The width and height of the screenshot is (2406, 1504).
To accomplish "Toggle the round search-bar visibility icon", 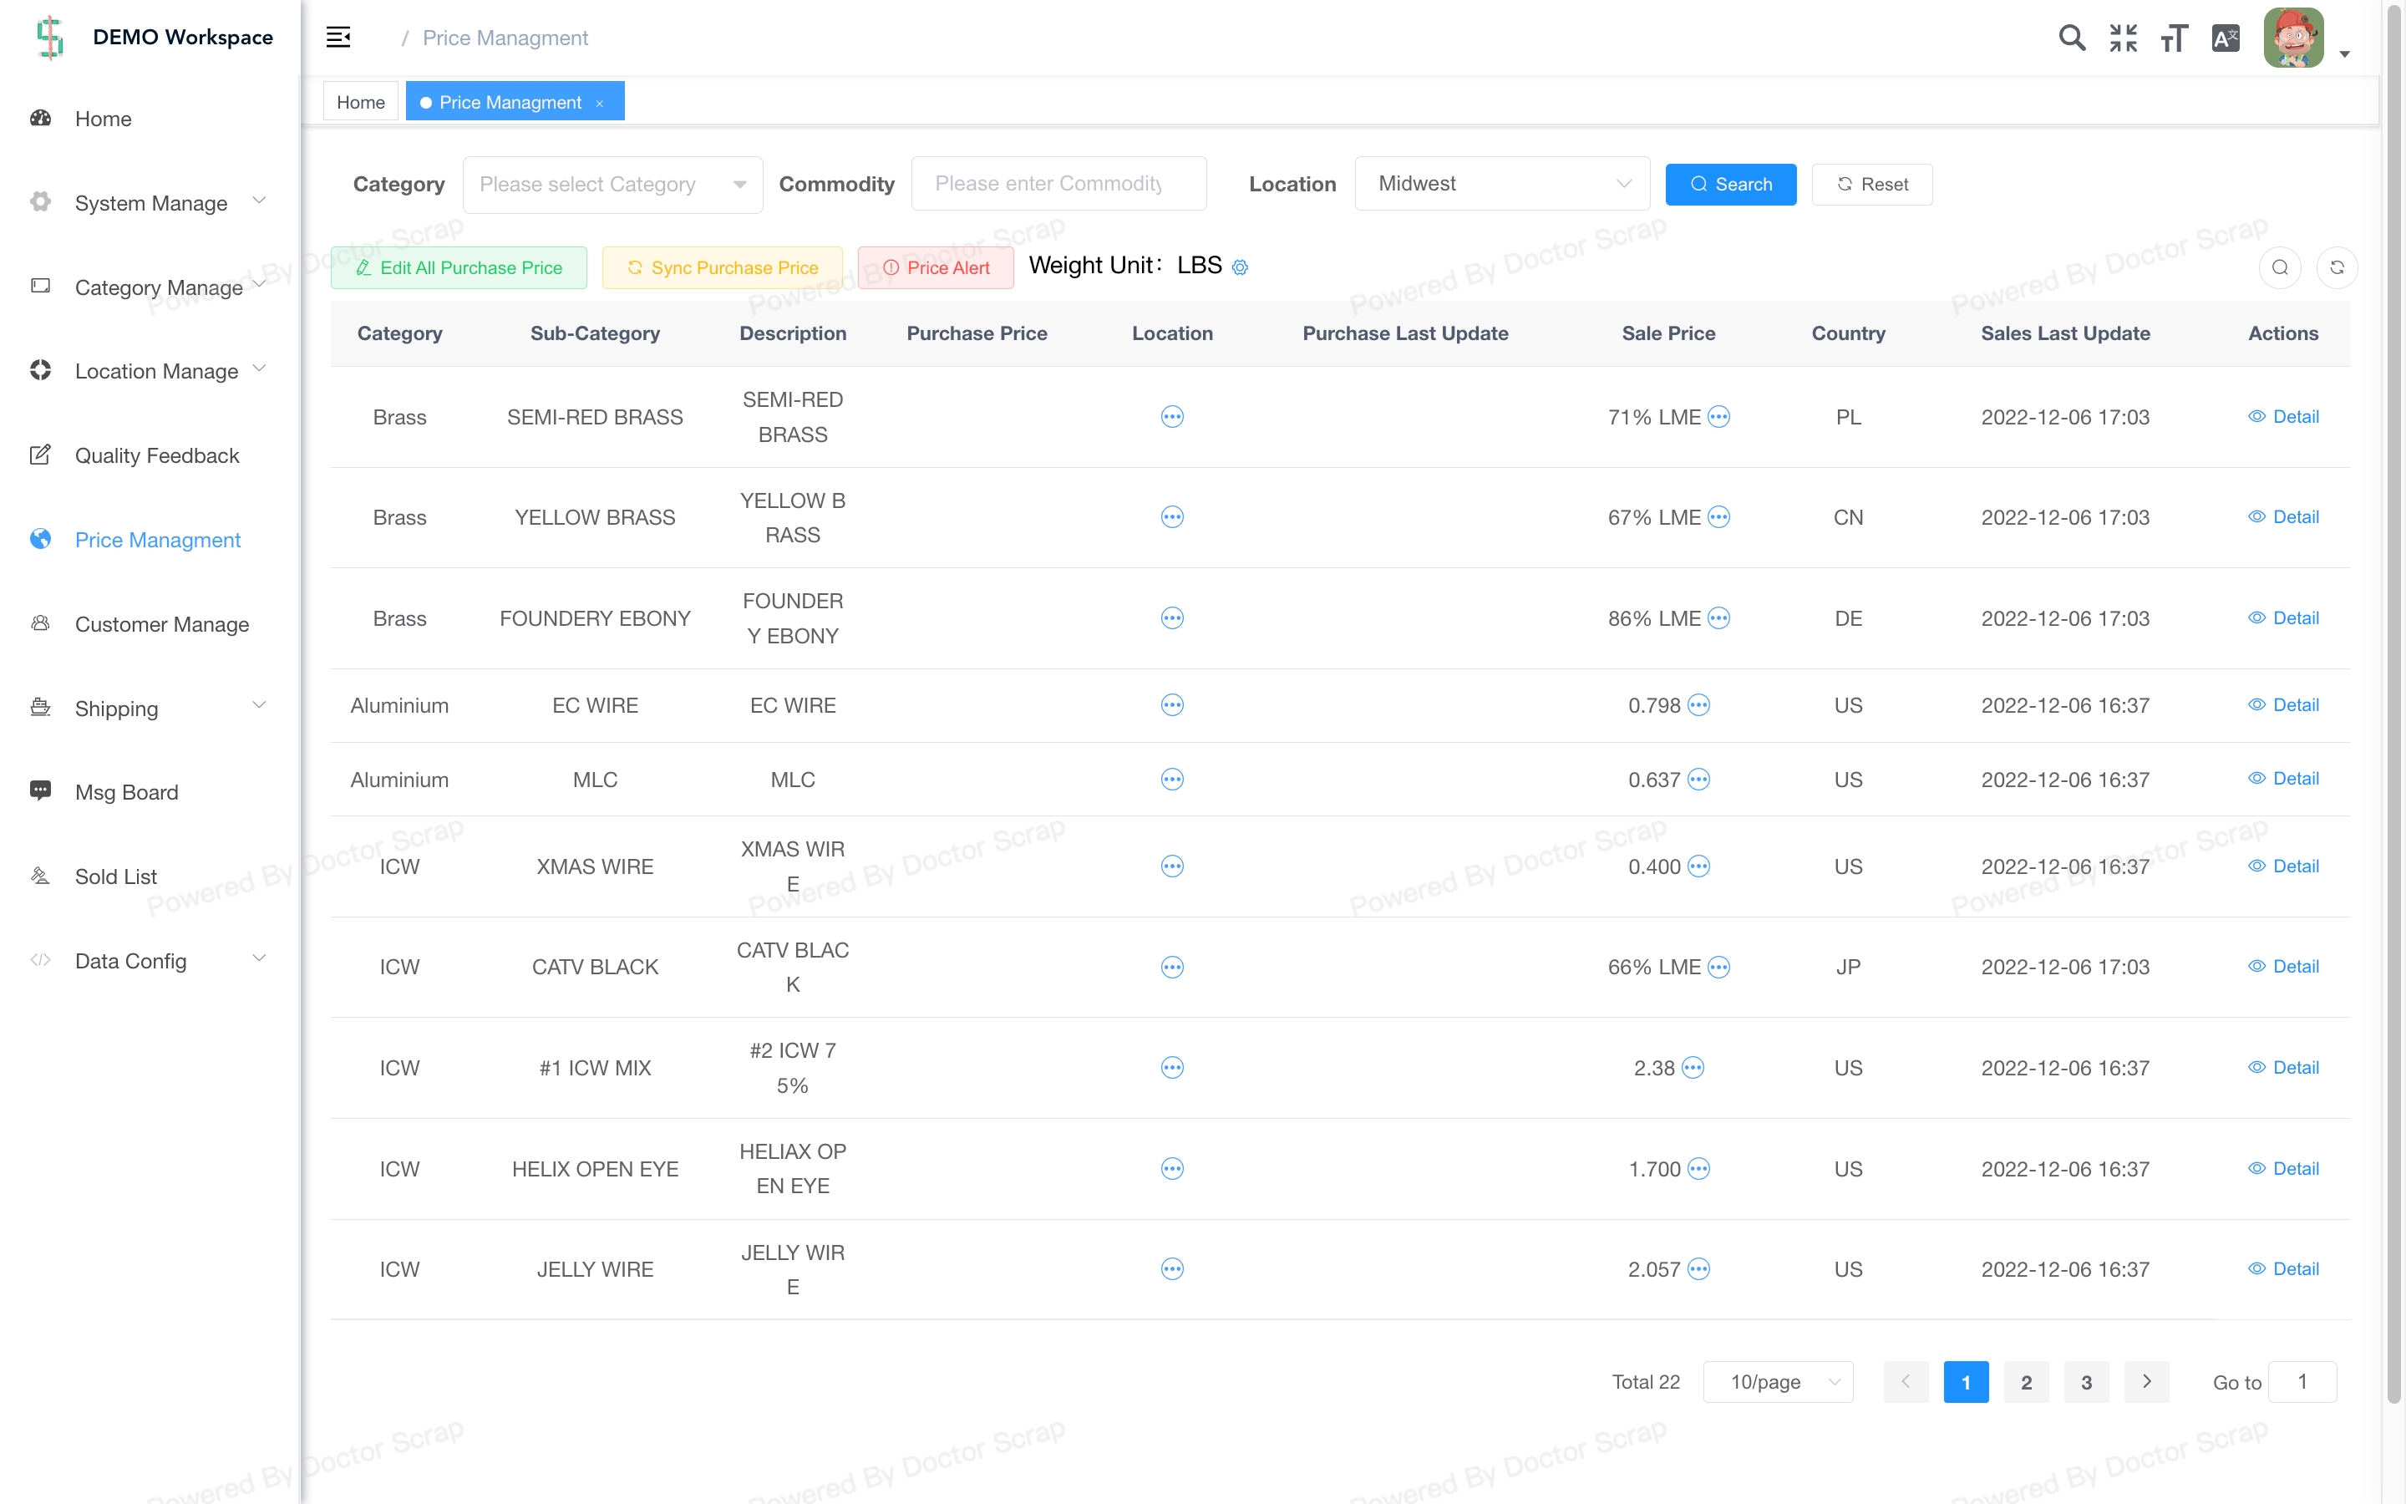I will point(2280,267).
